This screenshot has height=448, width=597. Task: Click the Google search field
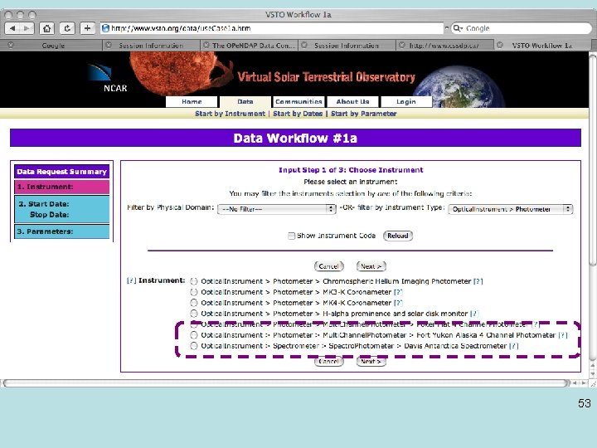click(x=522, y=28)
